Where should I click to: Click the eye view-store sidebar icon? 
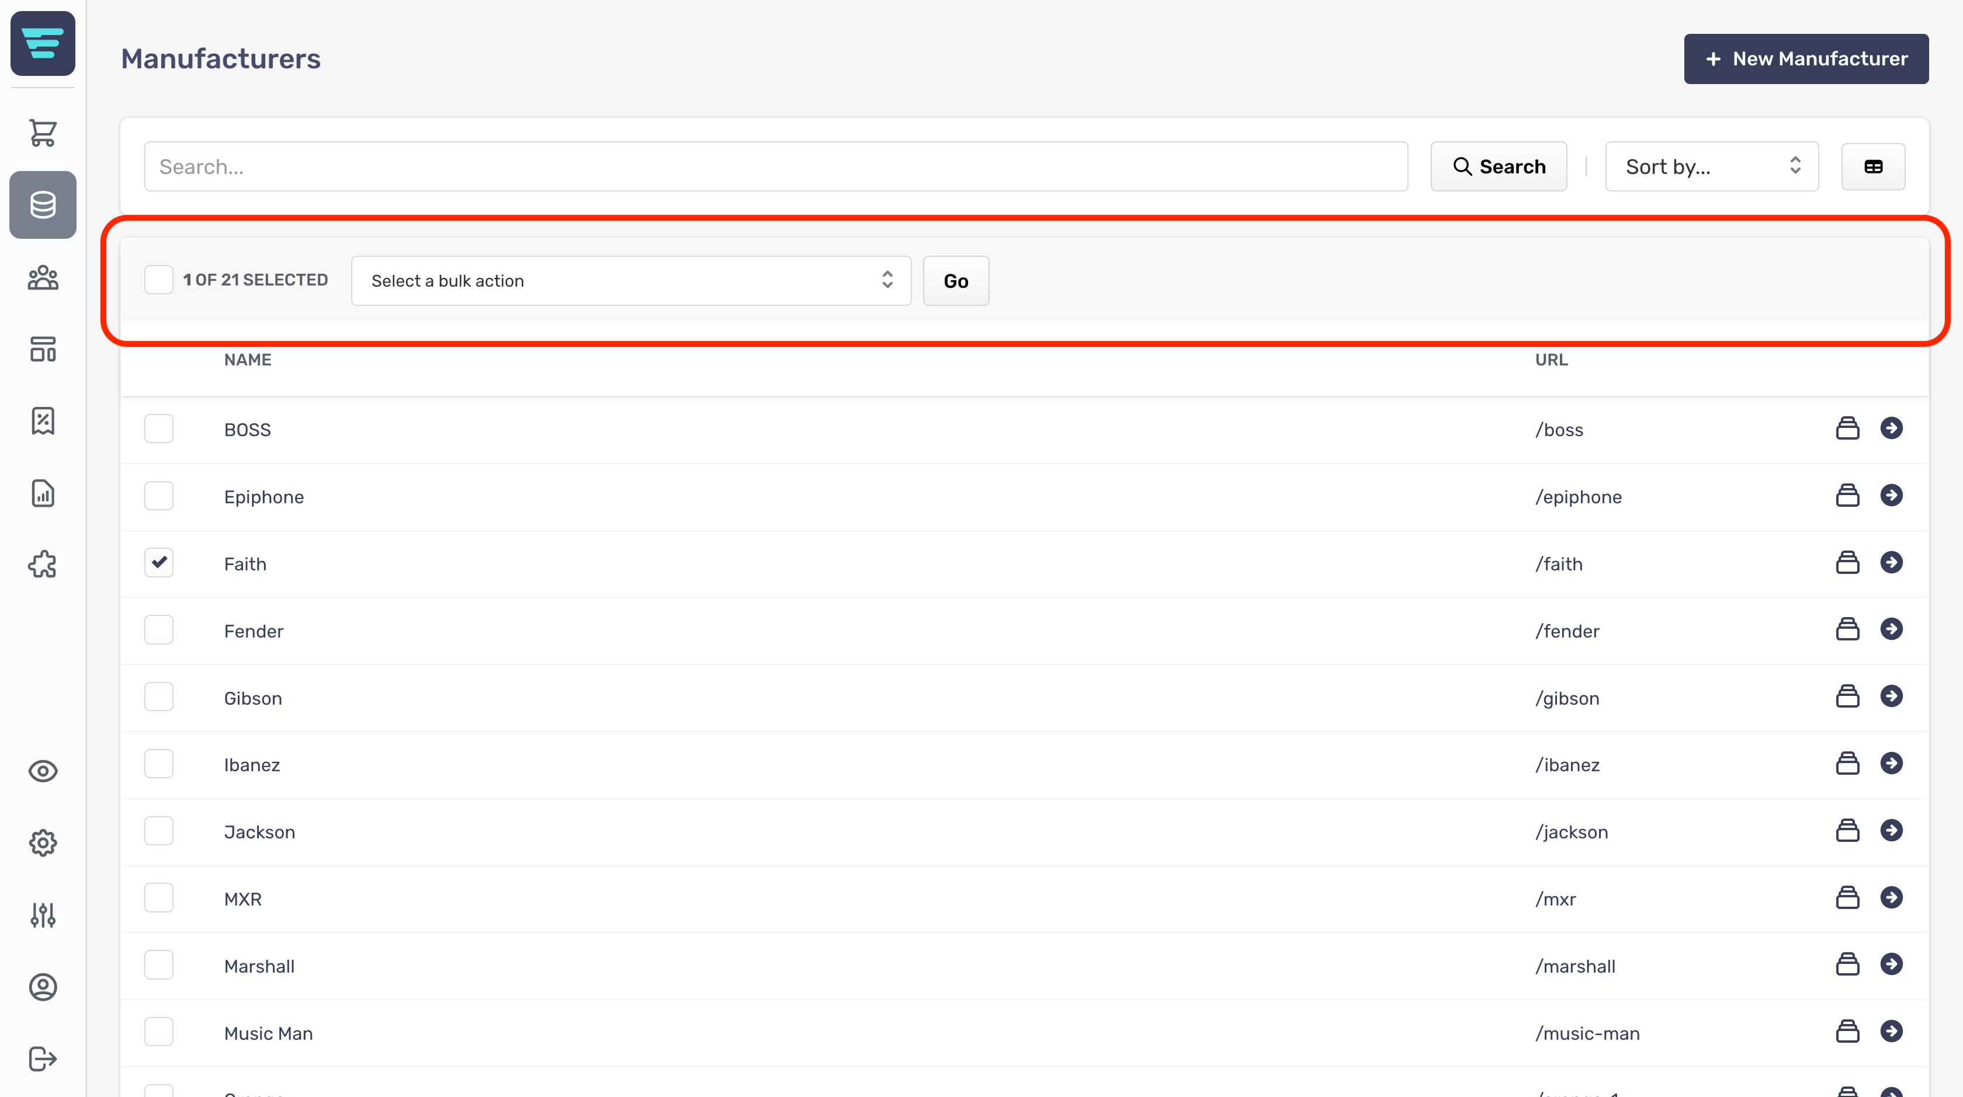pyautogui.click(x=43, y=771)
